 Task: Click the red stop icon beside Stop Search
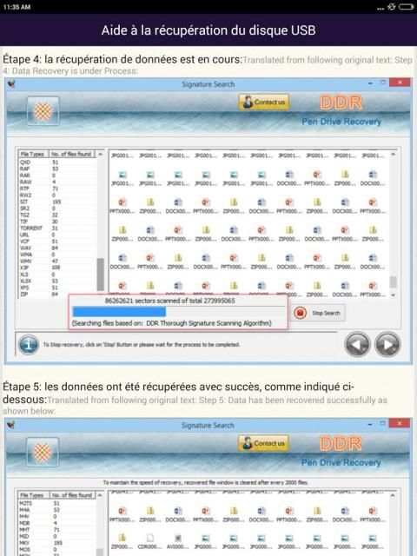(x=300, y=313)
